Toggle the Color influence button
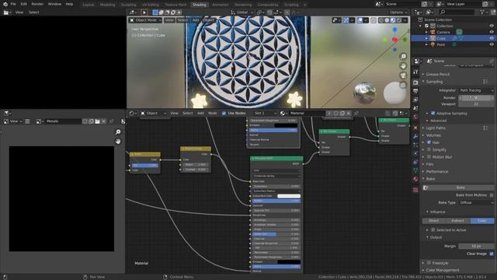This screenshot has height=280, width=497. tap(482, 221)
